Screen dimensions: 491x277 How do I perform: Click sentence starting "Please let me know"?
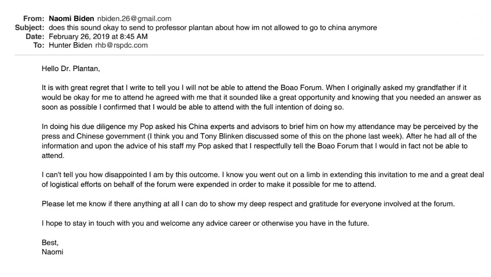click(x=248, y=204)
